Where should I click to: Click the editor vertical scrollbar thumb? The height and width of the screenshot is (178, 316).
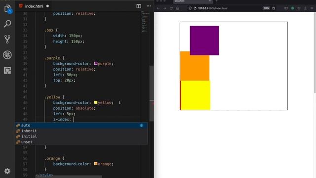pyautogui.click(x=152, y=93)
